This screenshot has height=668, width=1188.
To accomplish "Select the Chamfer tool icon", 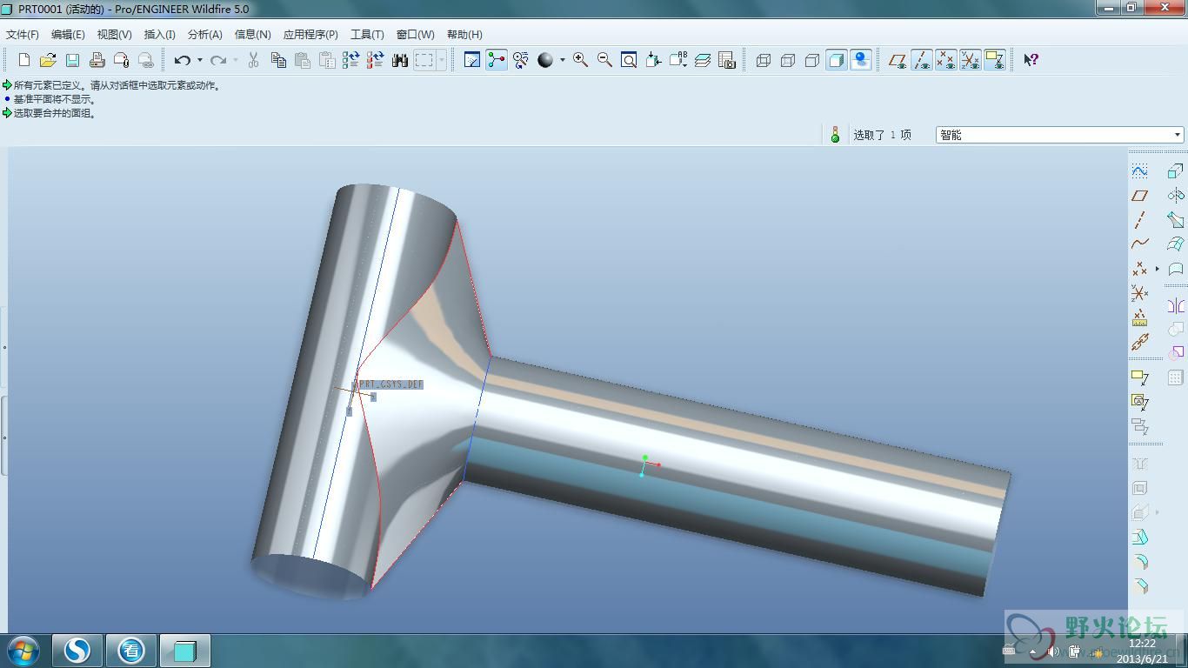I will tap(1140, 586).
